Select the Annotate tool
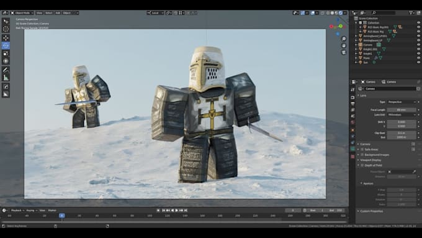The height and width of the screenshot is (238, 422). (x=6, y=70)
